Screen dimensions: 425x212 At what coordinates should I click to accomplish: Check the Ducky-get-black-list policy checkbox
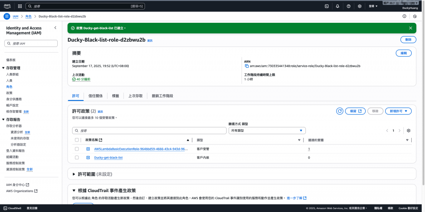77,158
